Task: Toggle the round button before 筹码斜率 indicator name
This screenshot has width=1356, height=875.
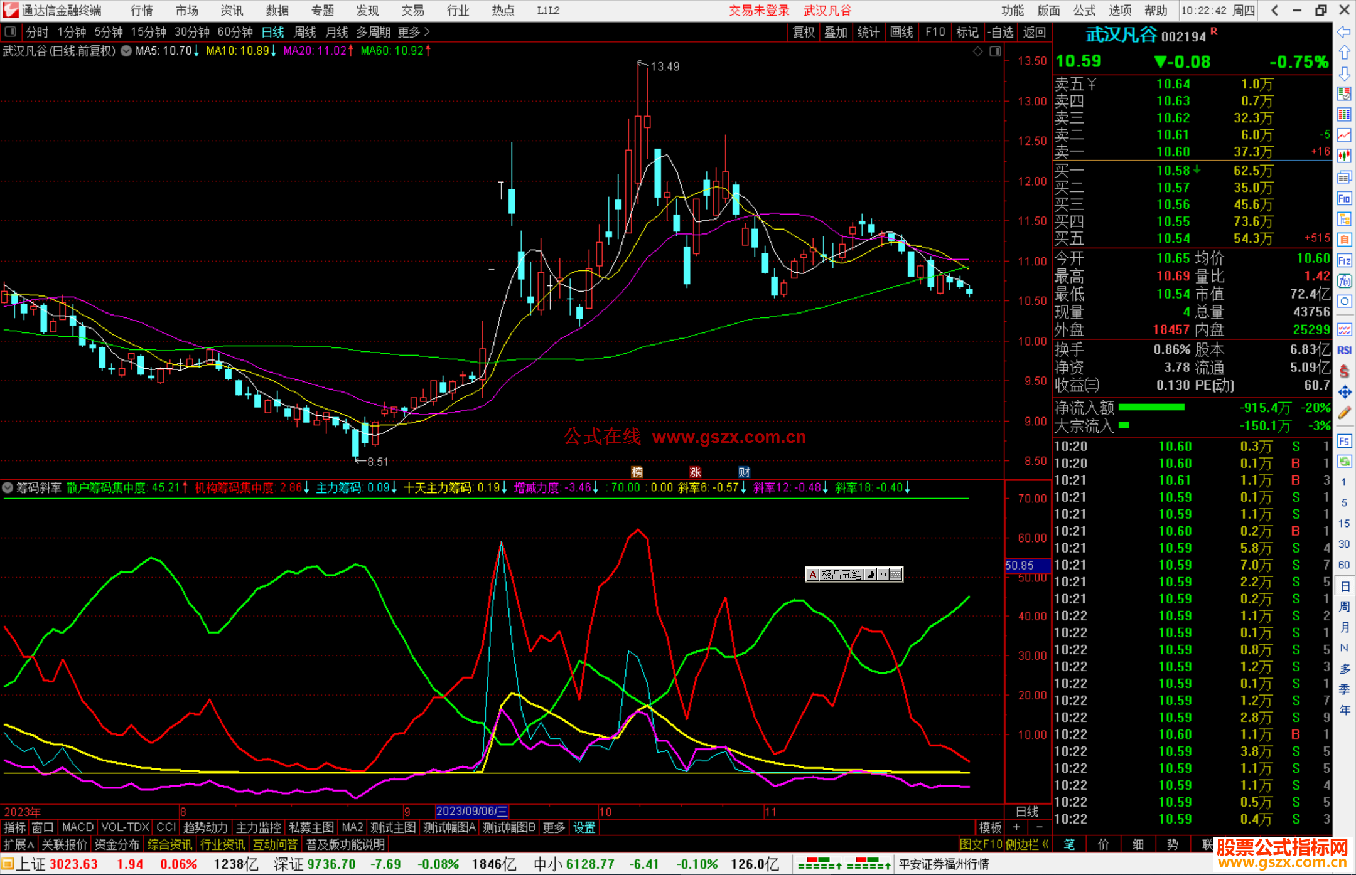Action: click(8, 487)
